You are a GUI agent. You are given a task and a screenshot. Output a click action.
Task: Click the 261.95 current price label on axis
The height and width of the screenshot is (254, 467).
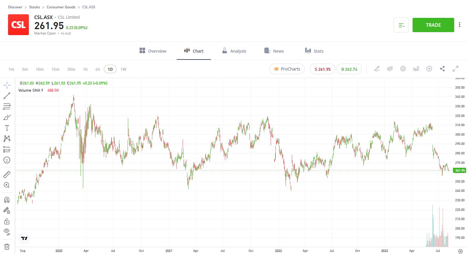click(x=460, y=170)
